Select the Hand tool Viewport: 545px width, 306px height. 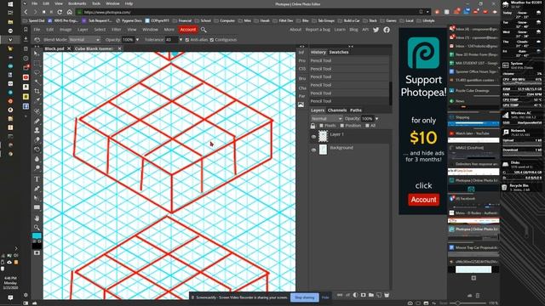click(37, 218)
